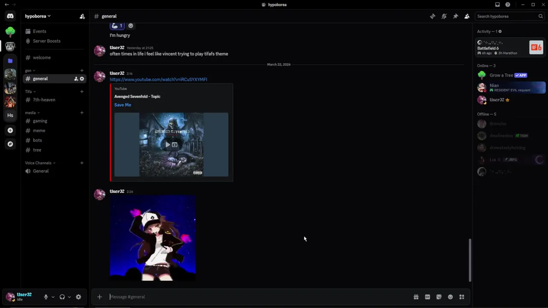Switch to 7th-heaven channel
The image size is (548, 308).
[54, 100]
